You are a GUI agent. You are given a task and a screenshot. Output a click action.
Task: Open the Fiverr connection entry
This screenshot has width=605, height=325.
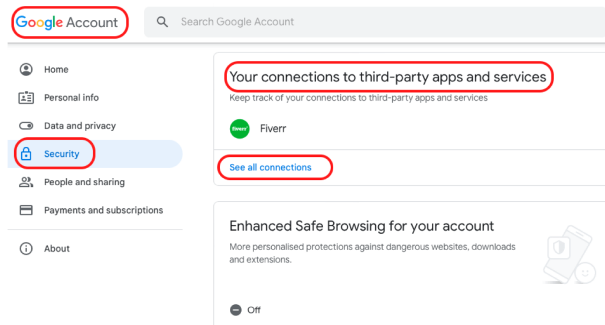(x=273, y=129)
